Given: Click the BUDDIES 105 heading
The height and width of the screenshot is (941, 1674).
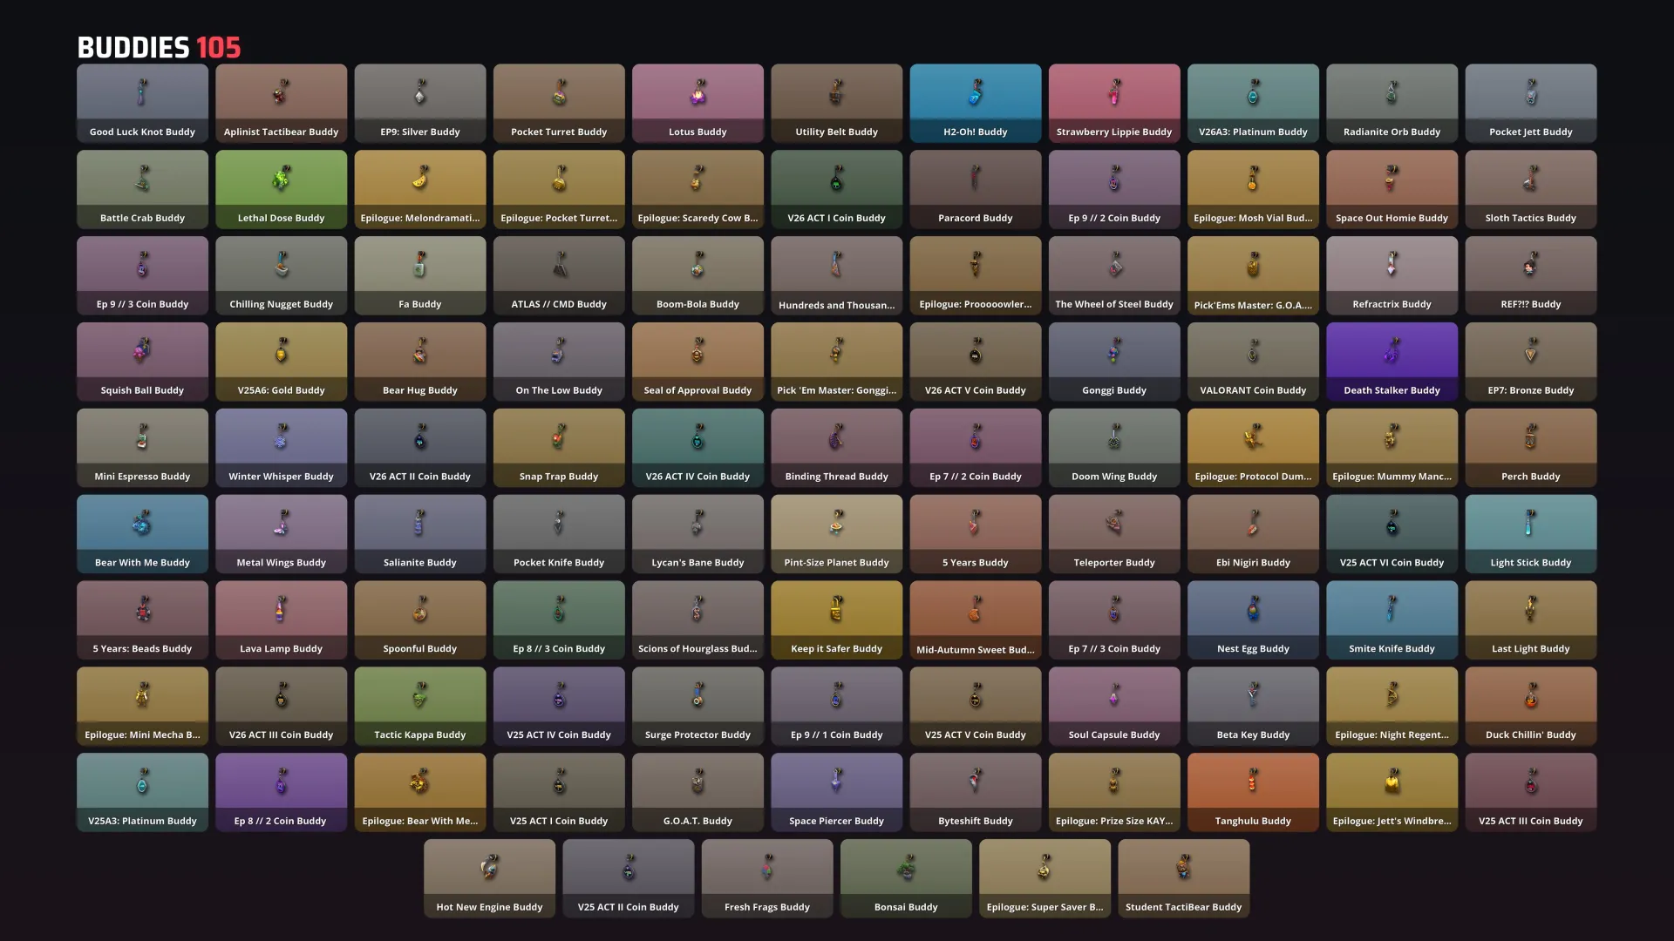Looking at the screenshot, I should pyautogui.click(x=159, y=47).
